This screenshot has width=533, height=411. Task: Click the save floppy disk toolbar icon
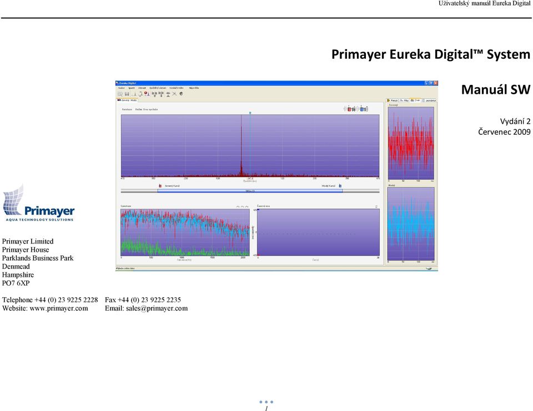tap(127, 94)
